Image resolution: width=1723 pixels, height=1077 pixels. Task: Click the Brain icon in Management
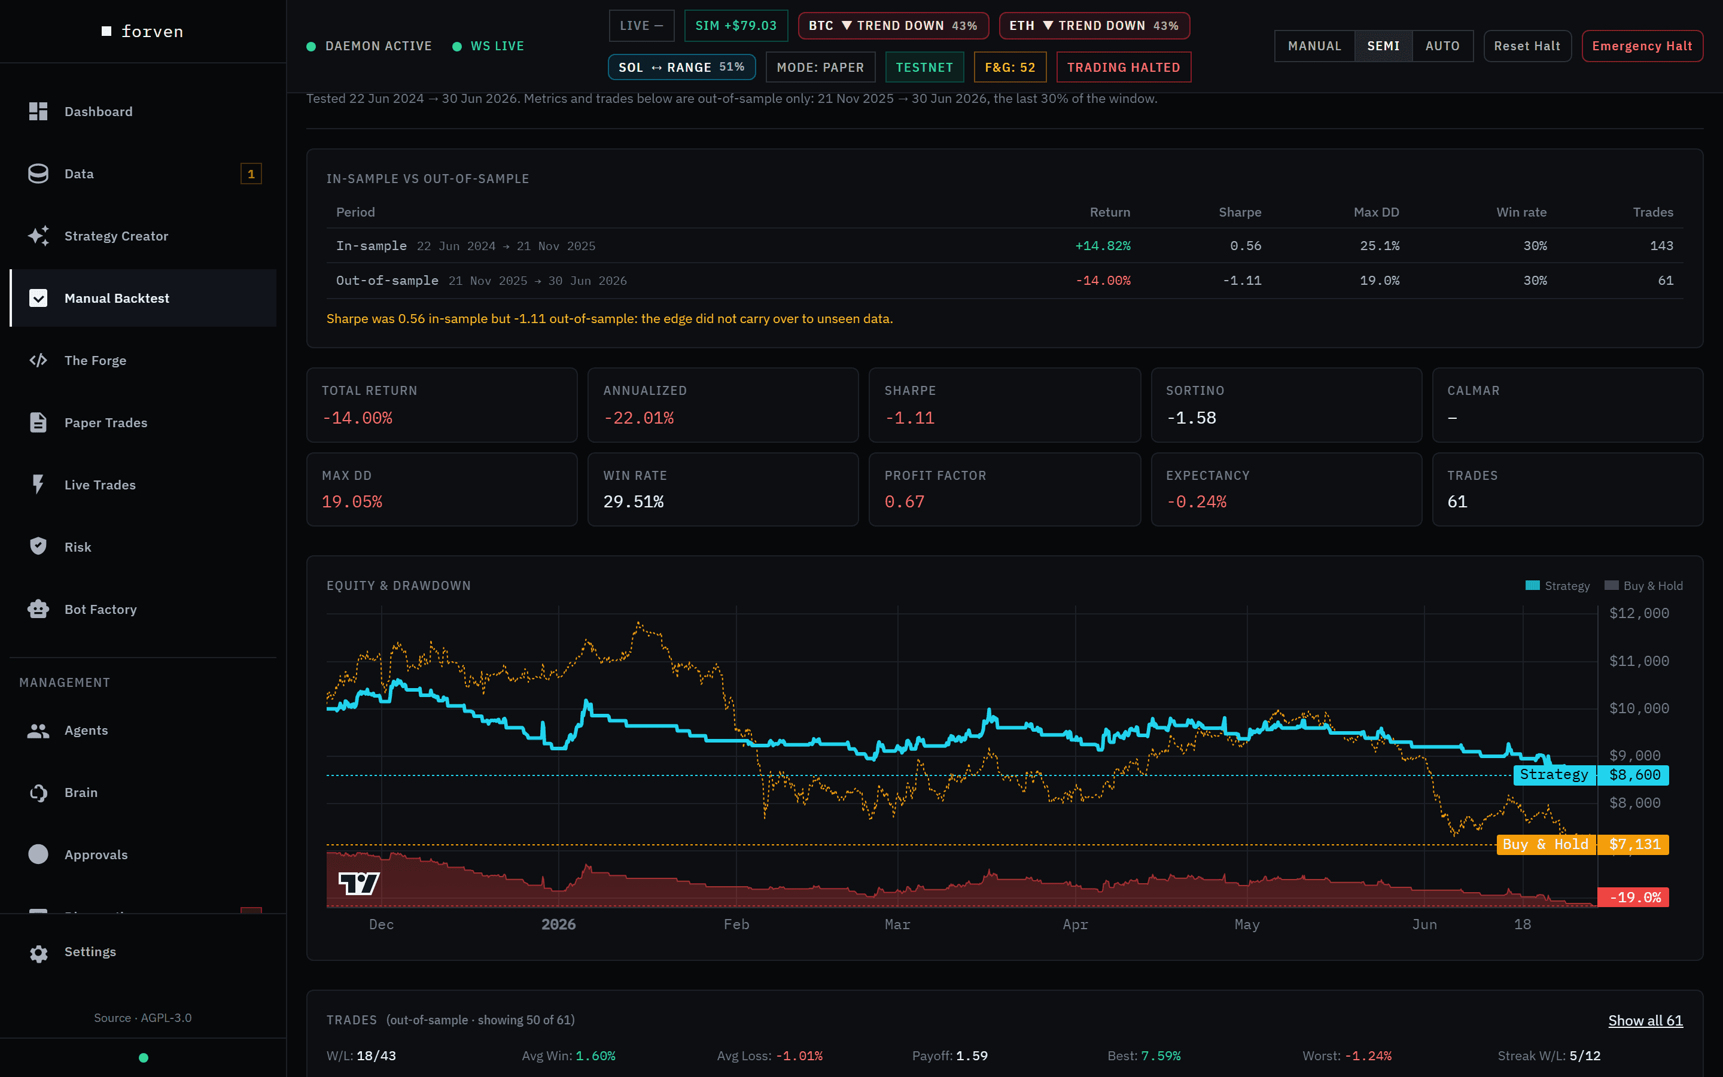click(38, 793)
